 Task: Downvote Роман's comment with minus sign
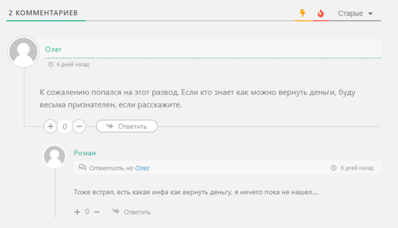tap(97, 212)
